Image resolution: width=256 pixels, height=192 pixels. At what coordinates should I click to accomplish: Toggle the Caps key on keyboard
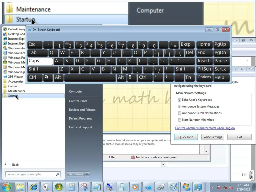pyautogui.click(x=40, y=61)
